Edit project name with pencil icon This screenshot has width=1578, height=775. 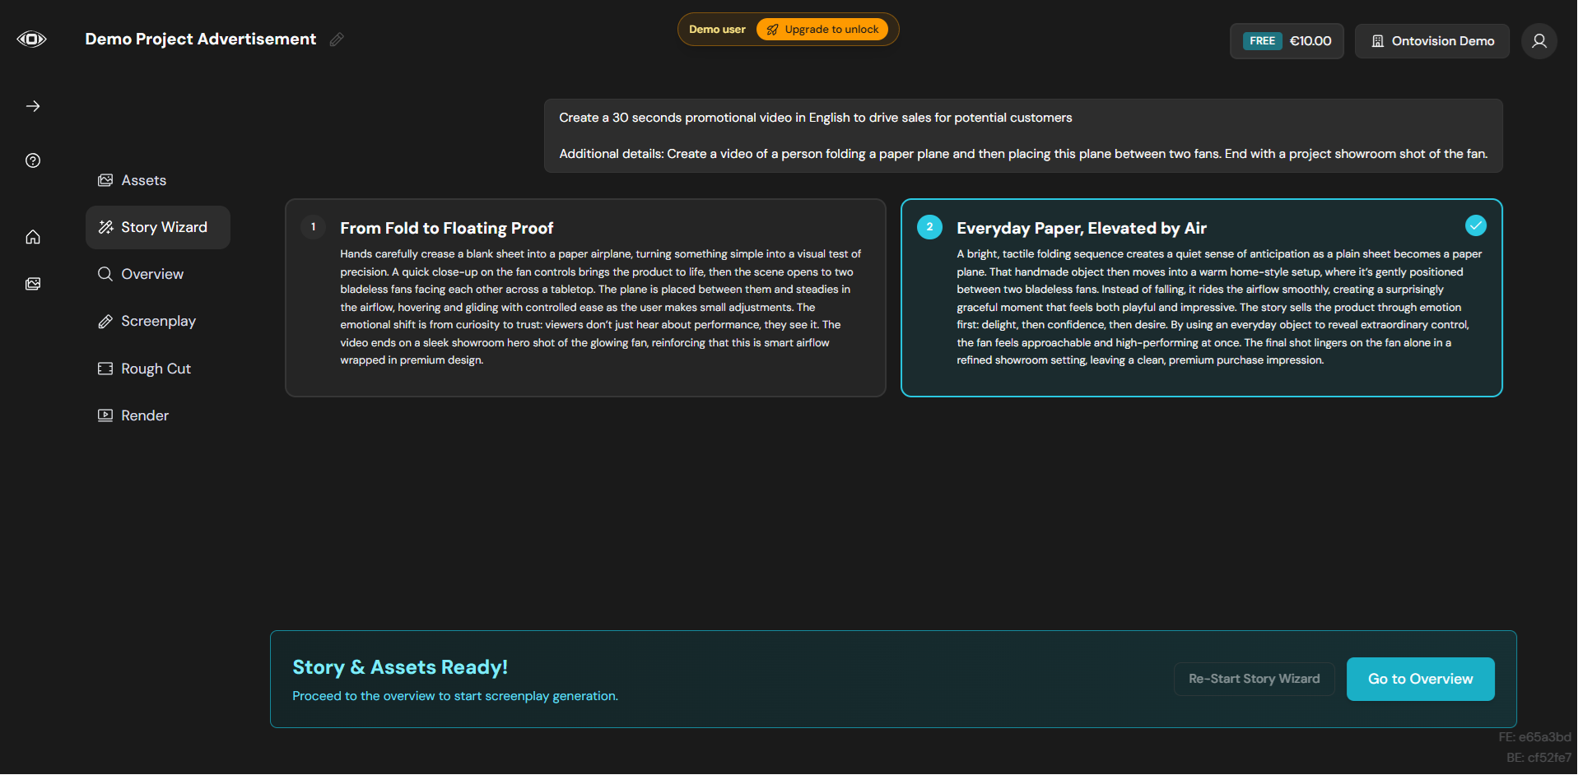tap(337, 39)
